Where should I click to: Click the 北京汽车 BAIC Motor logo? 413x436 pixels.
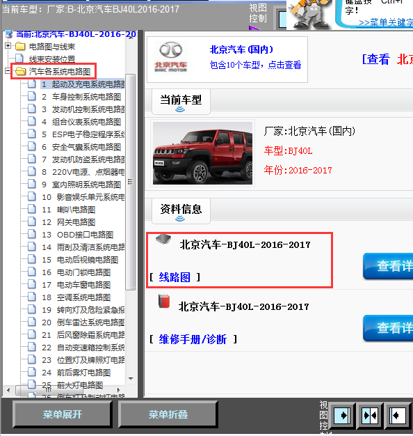pyautogui.click(x=170, y=57)
